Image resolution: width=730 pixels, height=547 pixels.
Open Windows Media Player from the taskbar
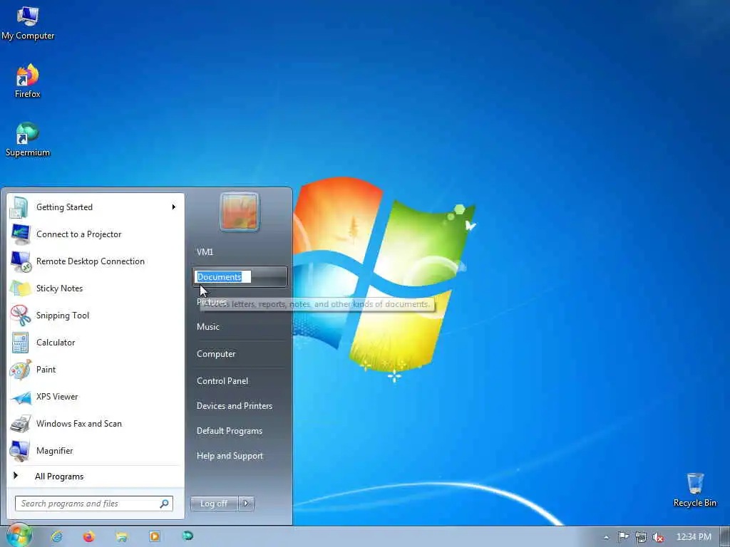155,537
